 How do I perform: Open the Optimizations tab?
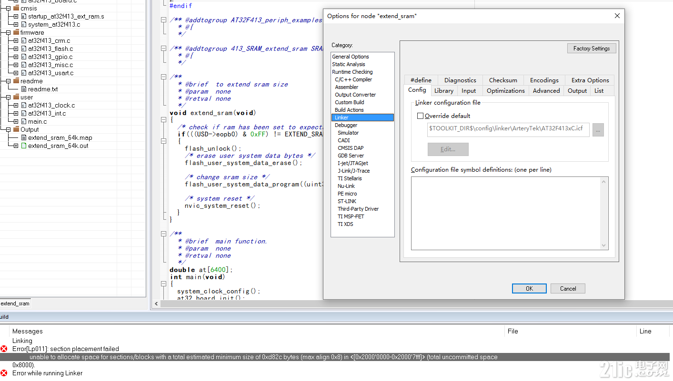pos(506,90)
